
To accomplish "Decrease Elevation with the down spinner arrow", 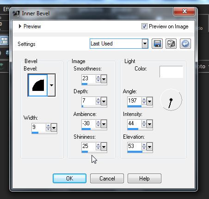I will [144, 148].
